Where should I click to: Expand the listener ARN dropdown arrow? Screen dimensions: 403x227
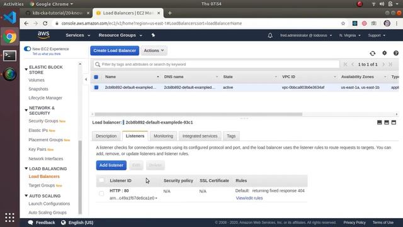point(156,199)
